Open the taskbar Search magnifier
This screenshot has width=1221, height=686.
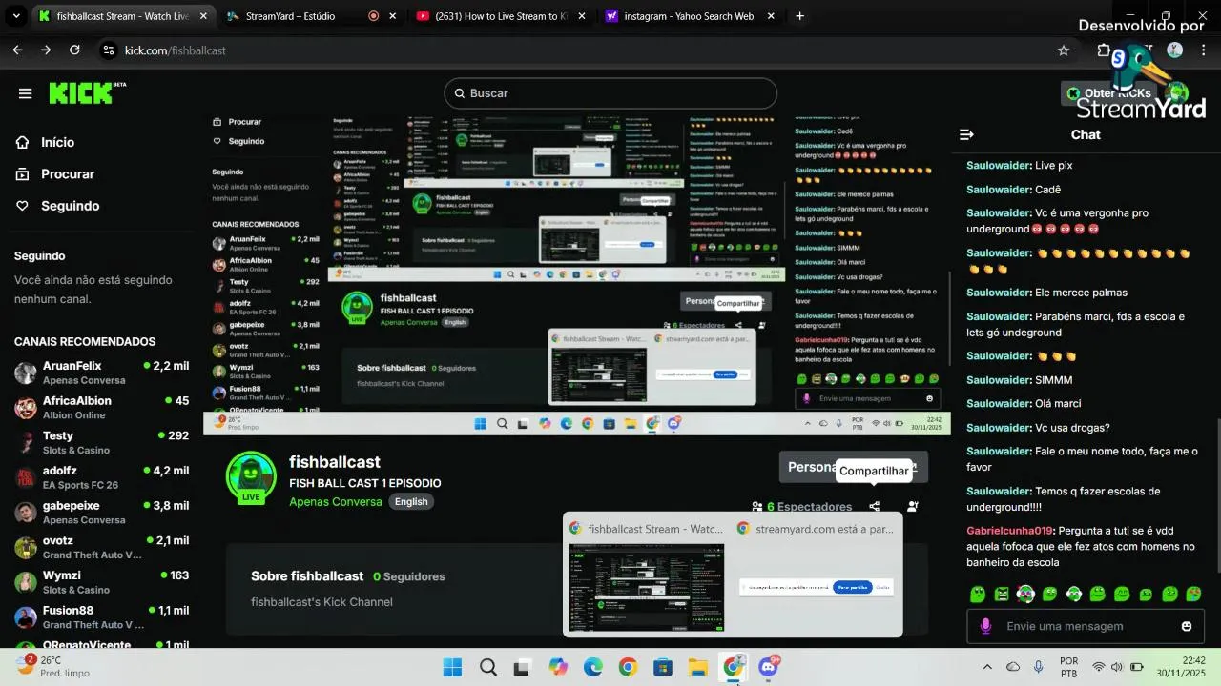point(487,667)
